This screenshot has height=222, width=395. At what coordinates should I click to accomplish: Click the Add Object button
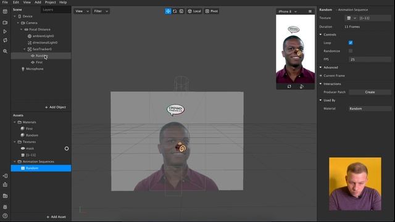tap(56, 107)
